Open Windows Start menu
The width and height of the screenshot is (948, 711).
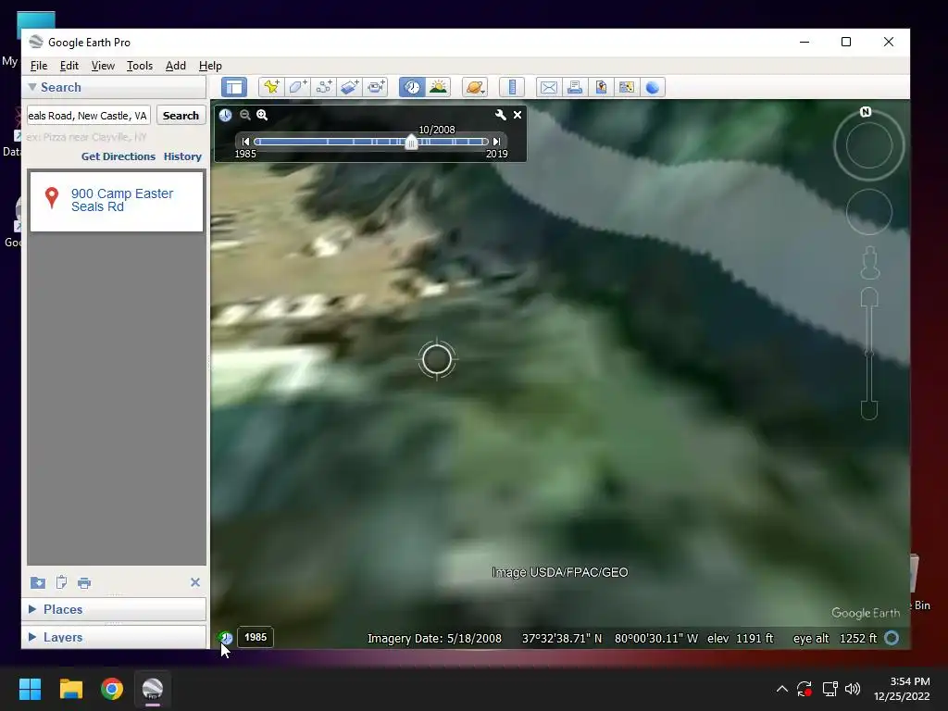tap(31, 689)
